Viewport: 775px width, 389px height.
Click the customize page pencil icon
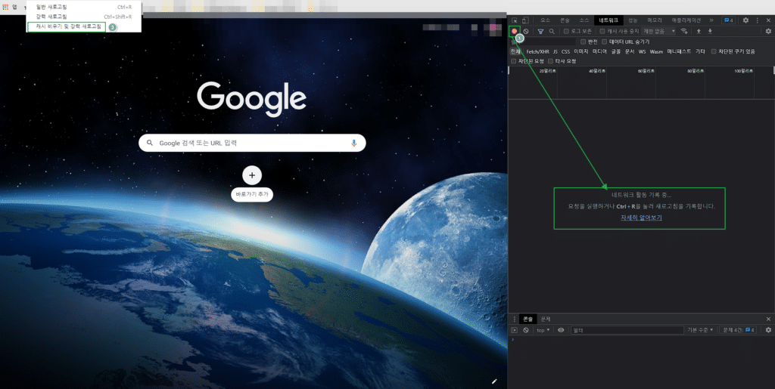493,381
